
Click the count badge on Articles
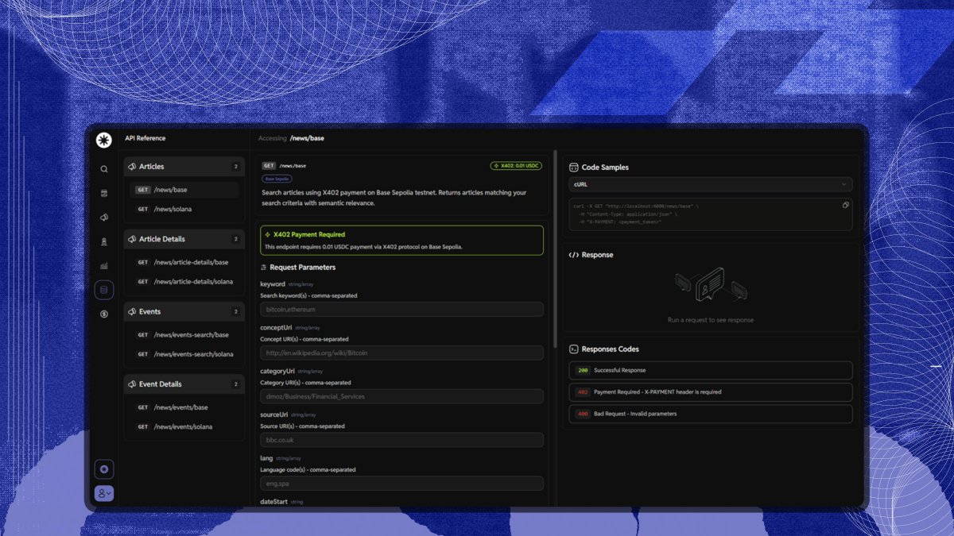(235, 167)
